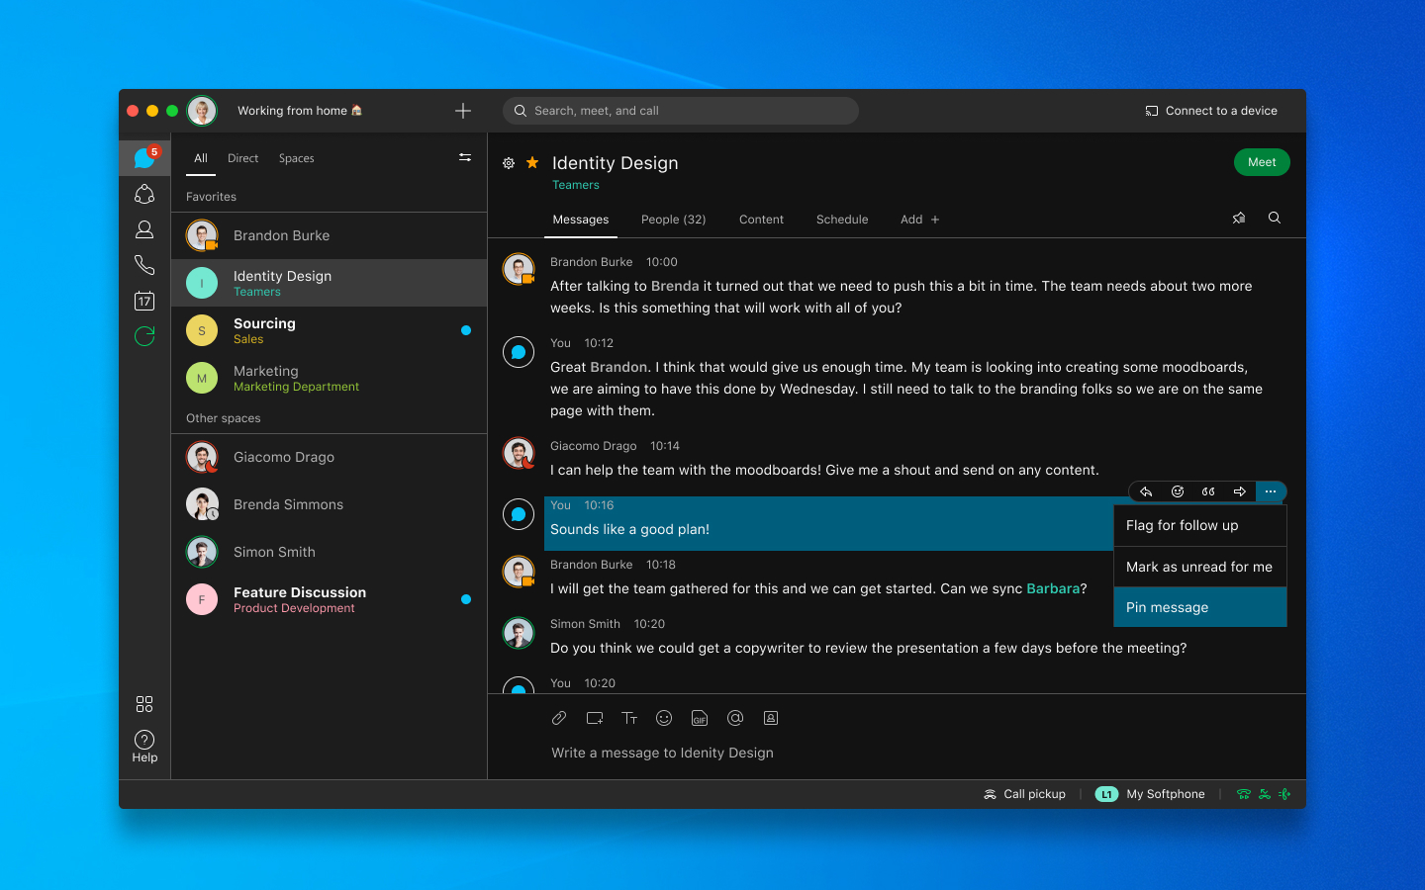The height and width of the screenshot is (890, 1425).
Task: Open the space list filter icon
Action: pos(465,157)
